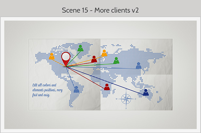This screenshot has width=201, height=133.
Task: Click the 'Scene 15 - More clients v2' title
Action: click(100, 10)
